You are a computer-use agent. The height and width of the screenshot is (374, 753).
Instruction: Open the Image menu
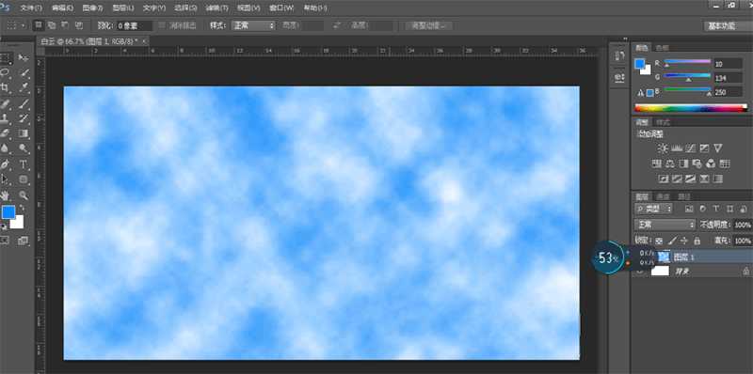pyautogui.click(x=92, y=8)
